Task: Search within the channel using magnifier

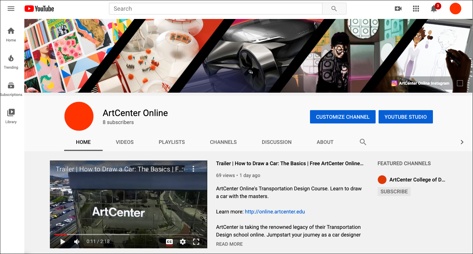Action: [363, 142]
